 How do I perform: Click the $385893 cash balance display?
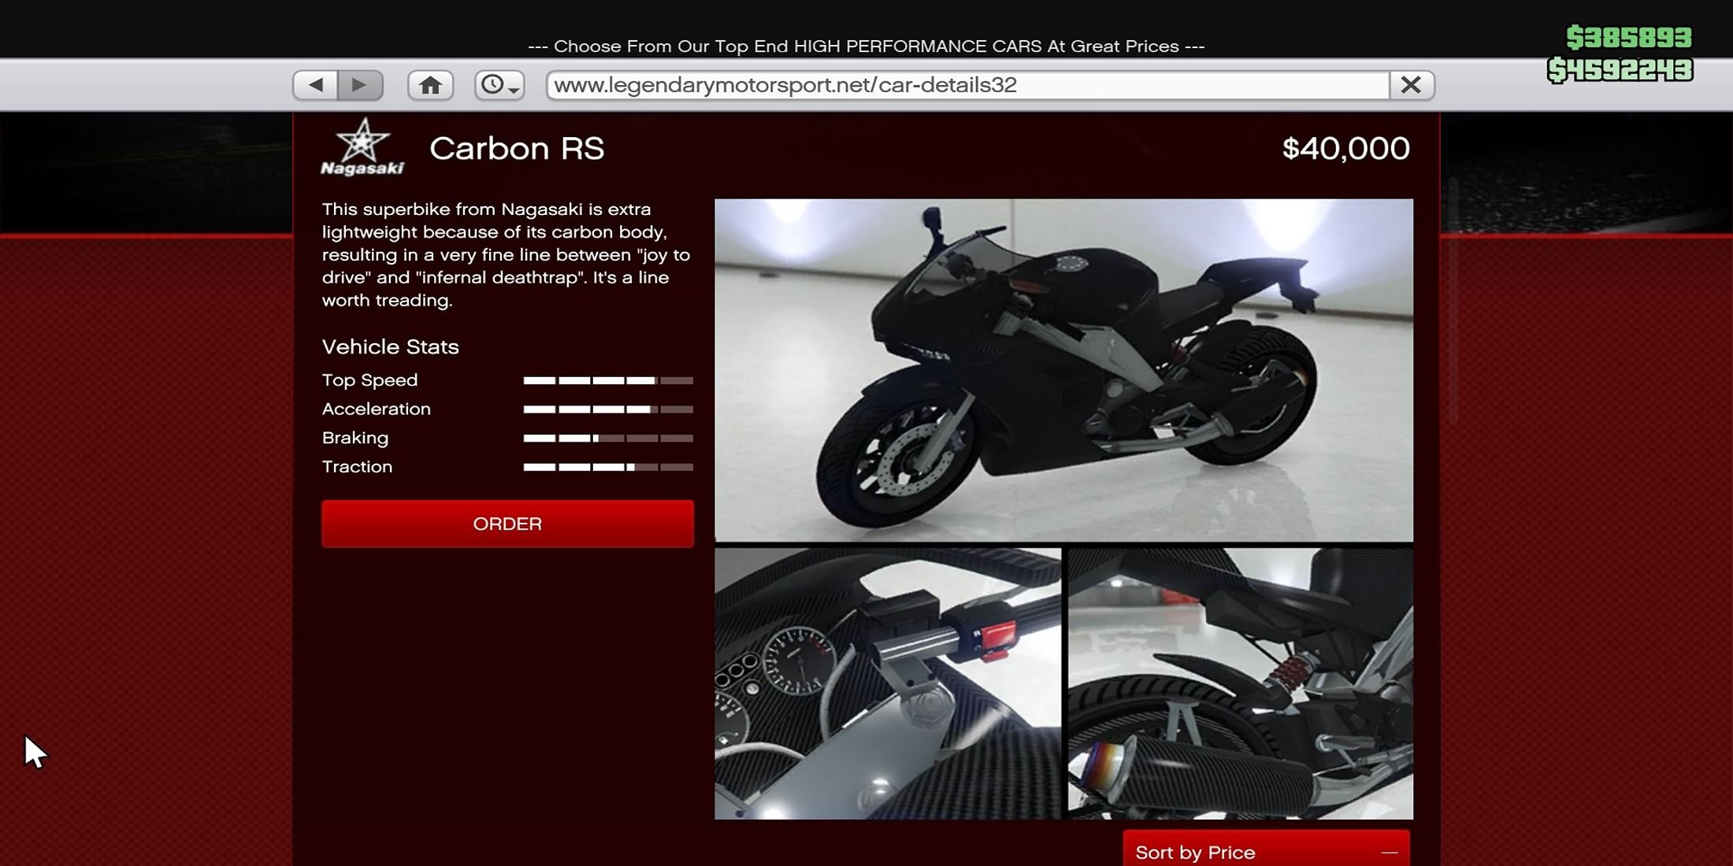click(1628, 37)
